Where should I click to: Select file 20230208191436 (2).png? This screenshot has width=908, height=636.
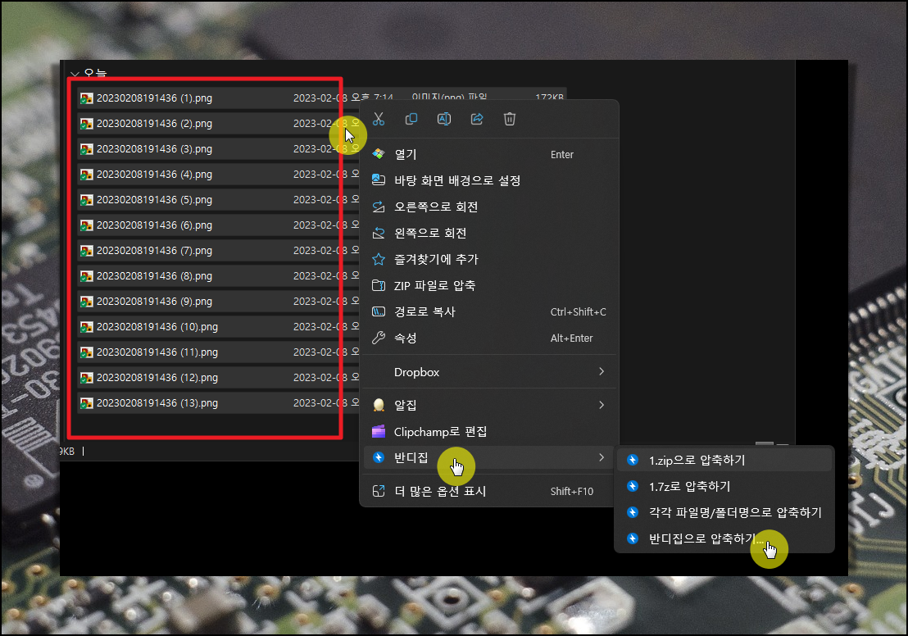coord(155,124)
